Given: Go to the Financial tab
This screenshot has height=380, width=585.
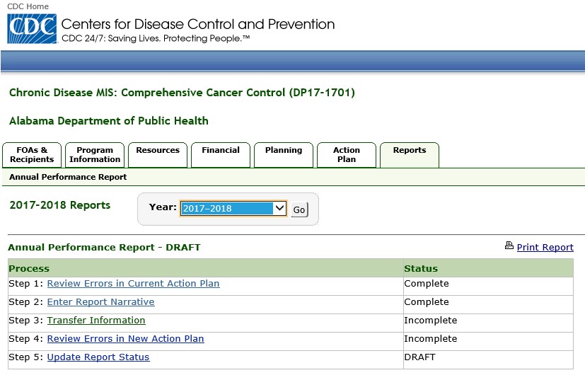Looking at the screenshot, I should click(221, 151).
